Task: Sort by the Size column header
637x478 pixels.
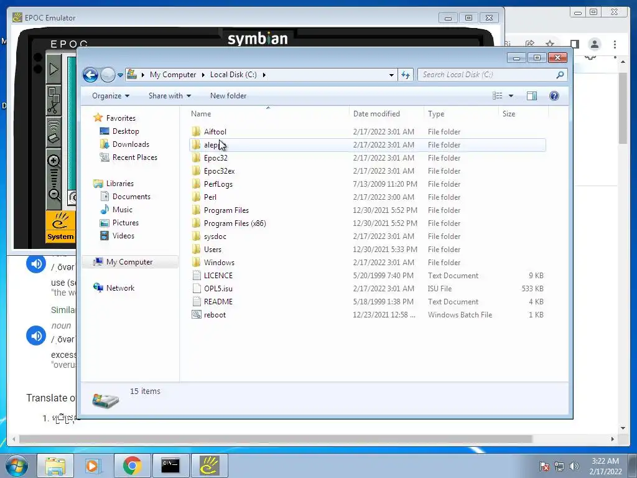Action: pyautogui.click(x=523, y=114)
